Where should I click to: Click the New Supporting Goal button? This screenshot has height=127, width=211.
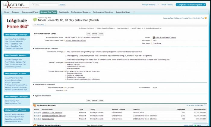tap(95, 125)
